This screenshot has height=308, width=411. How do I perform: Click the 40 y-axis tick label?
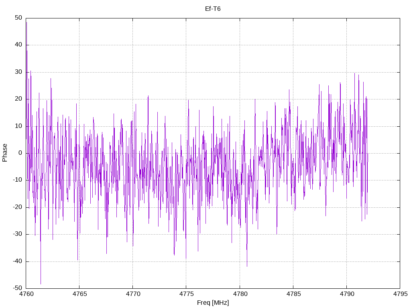click(18, 45)
